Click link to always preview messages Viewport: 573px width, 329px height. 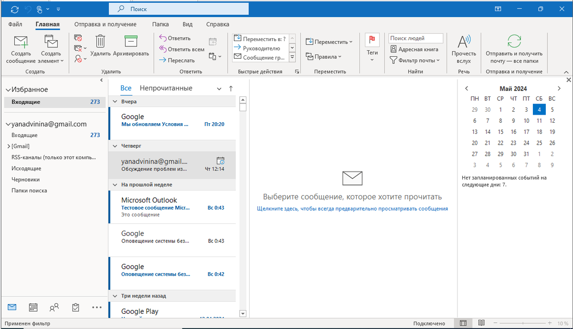[x=352, y=209]
